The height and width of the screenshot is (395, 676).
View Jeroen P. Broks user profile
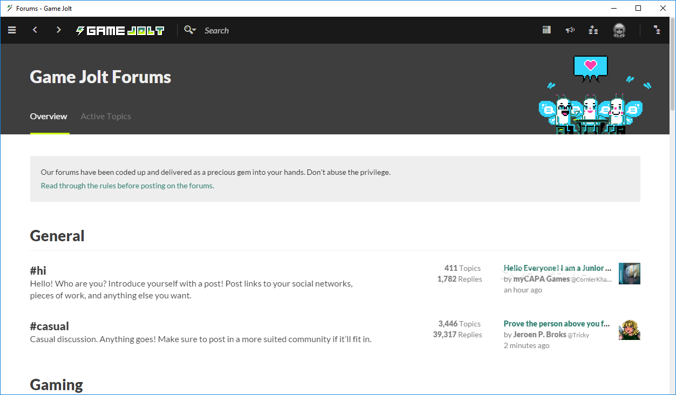click(x=539, y=335)
